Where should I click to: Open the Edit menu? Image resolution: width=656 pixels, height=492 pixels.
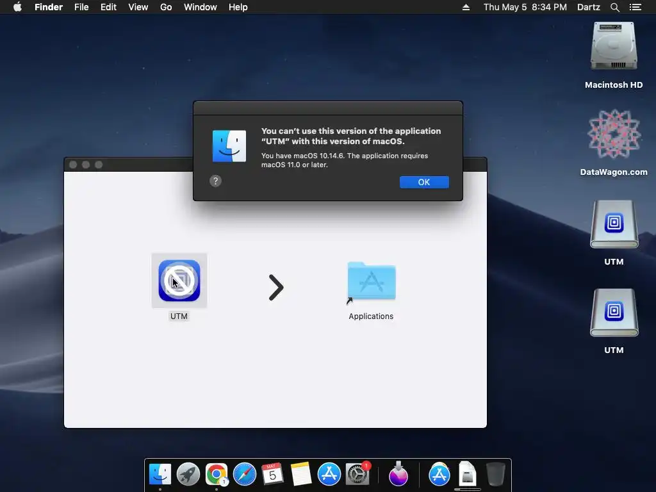pos(108,7)
